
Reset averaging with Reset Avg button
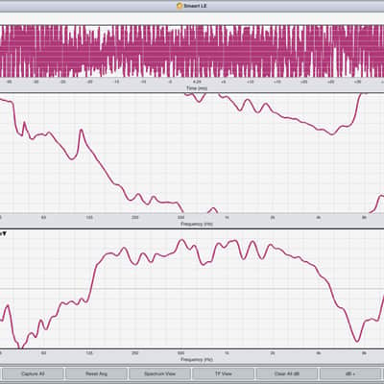96,373
